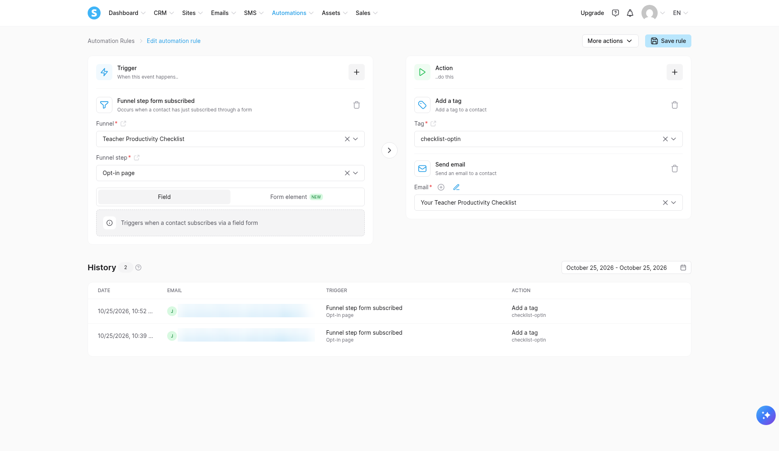Open the Automations menu
The height and width of the screenshot is (451, 779).
(x=293, y=13)
